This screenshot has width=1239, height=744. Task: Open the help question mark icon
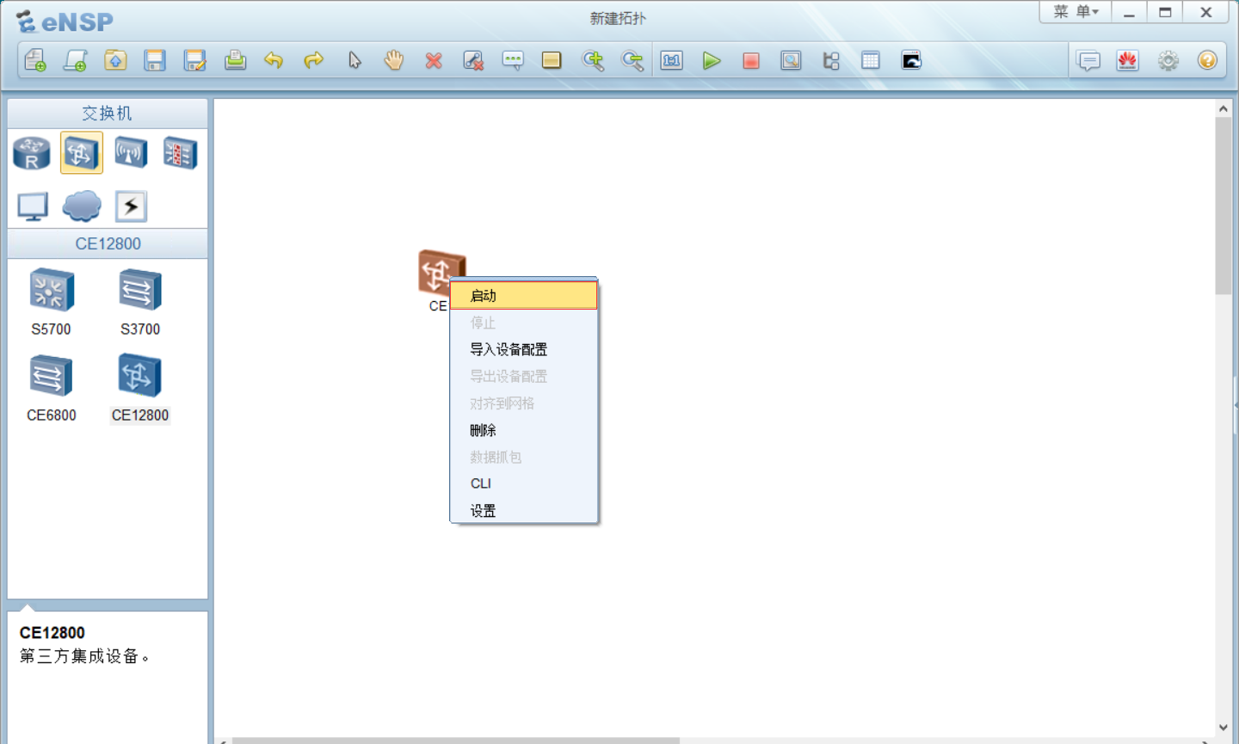pyautogui.click(x=1207, y=60)
